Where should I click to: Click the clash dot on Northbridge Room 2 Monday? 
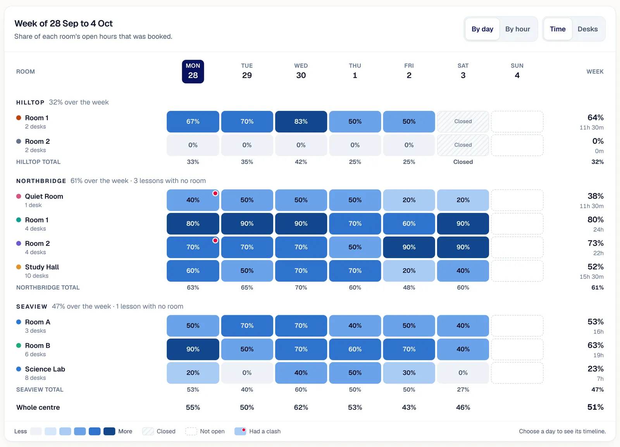tap(215, 240)
